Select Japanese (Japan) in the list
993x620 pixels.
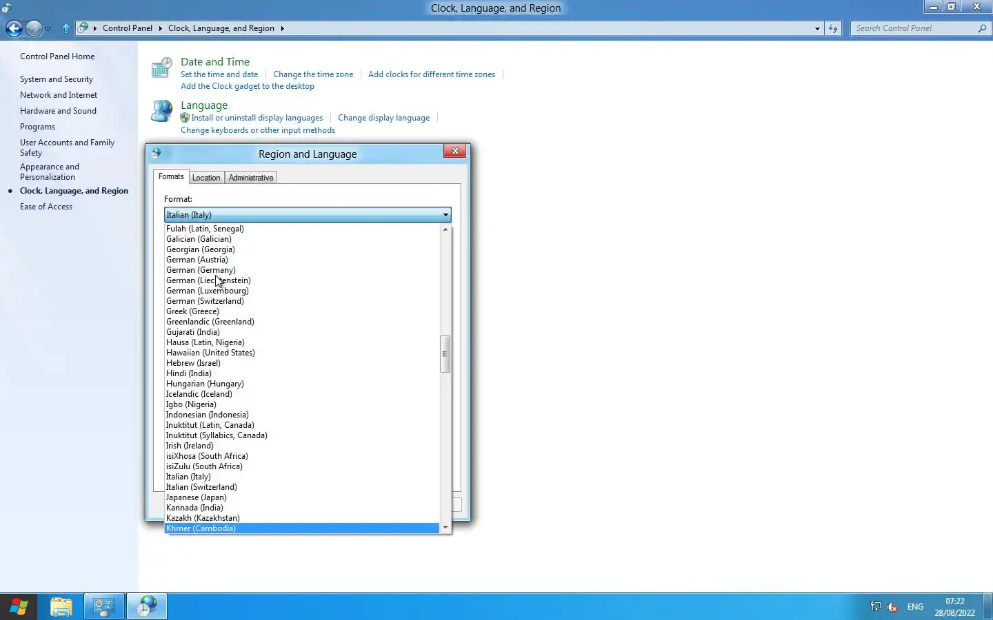[302, 497]
